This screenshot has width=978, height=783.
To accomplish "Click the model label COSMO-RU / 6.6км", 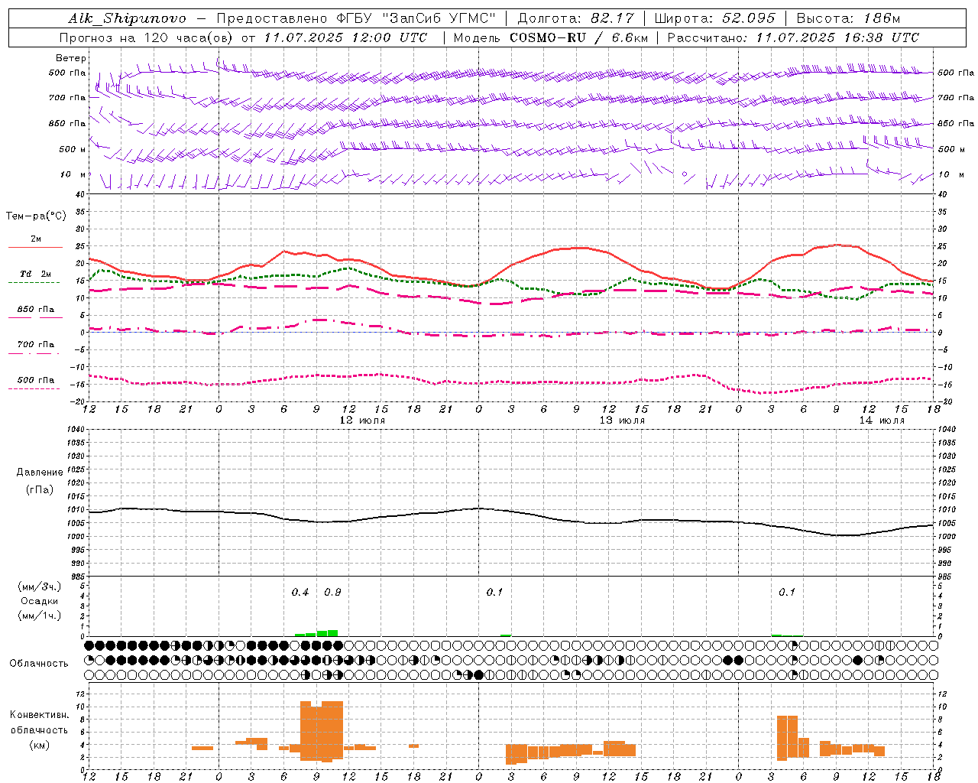I will pyautogui.click(x=578, y=37).
